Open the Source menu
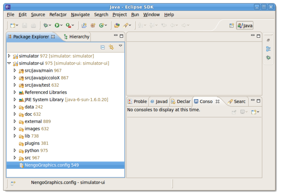Screen dimensions: 281x196 38,15
